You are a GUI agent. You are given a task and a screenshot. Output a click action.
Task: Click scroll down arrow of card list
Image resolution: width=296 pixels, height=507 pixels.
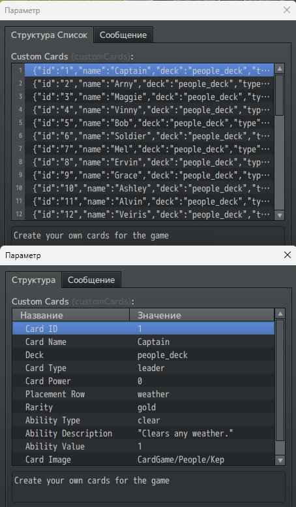(280, 215)
